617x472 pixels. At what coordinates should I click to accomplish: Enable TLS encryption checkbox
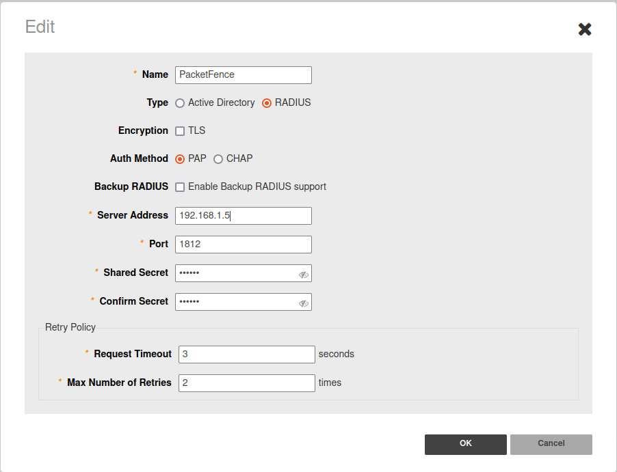[x=180, y=131]
